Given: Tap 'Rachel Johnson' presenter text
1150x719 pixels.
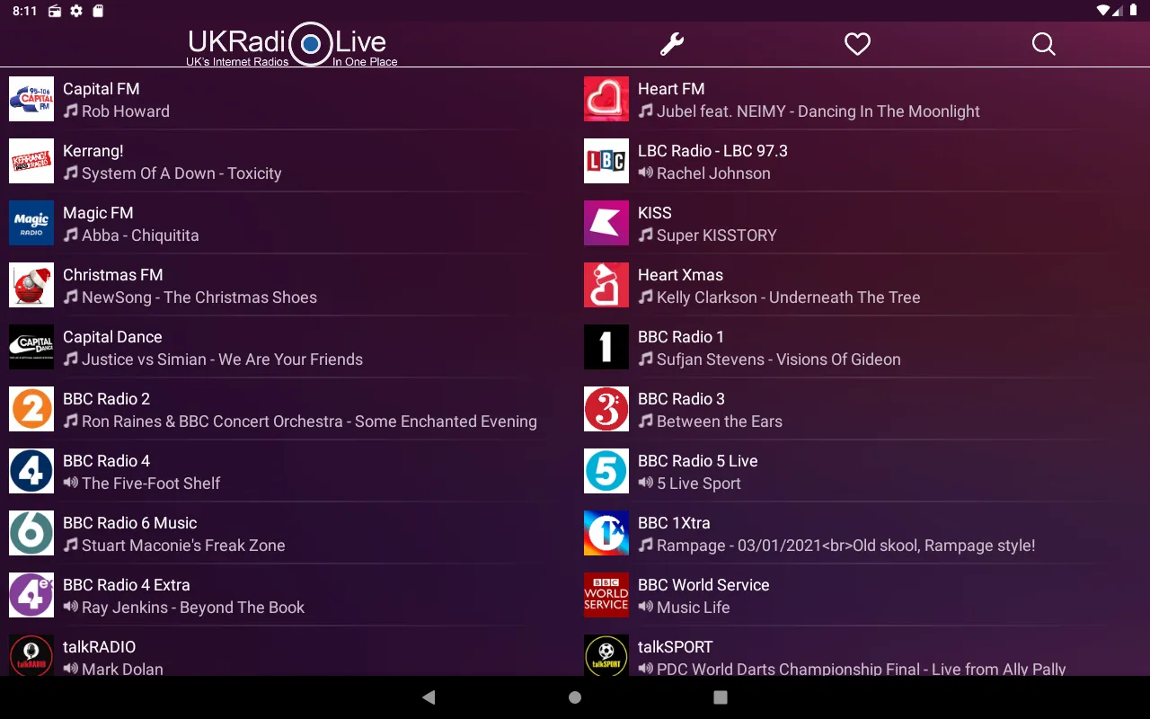Looking at the screenshot, I should (x=713, y=173).
